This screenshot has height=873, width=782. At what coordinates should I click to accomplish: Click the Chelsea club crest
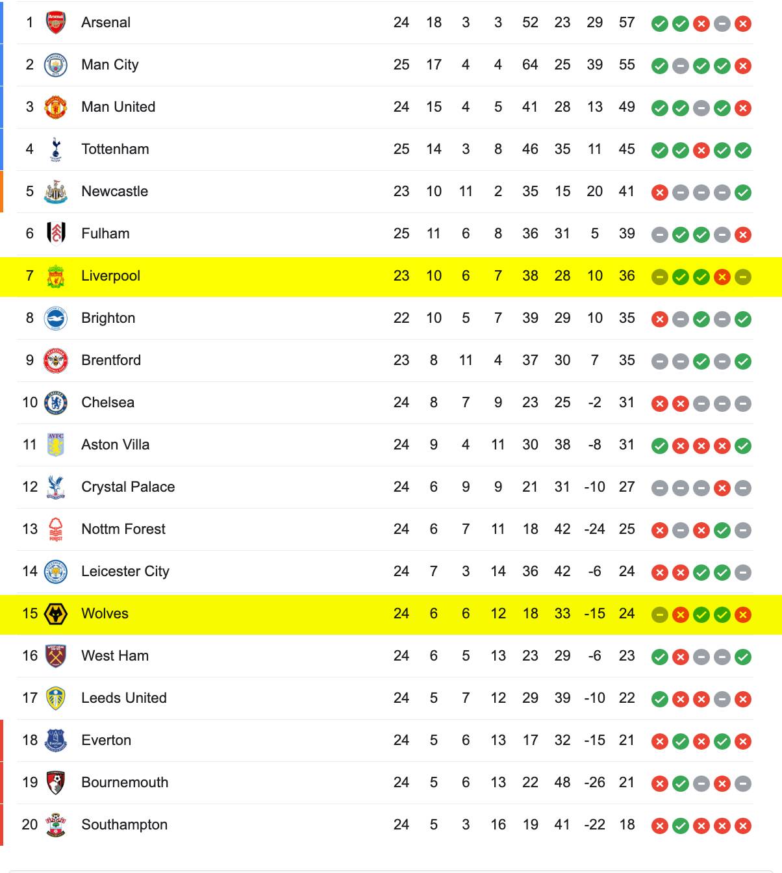pyautogui.click(x=56, y=403)
